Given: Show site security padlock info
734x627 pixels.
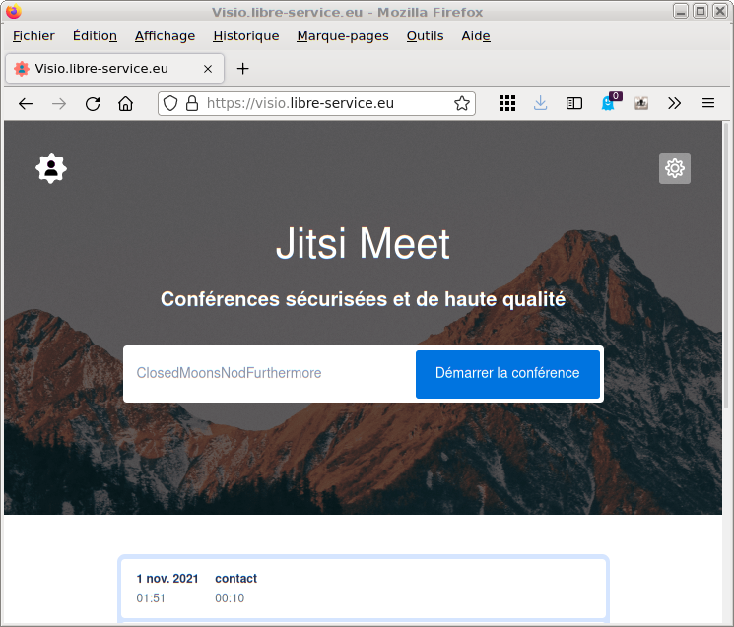Looking at the screenshot, I should pos(192,103).
